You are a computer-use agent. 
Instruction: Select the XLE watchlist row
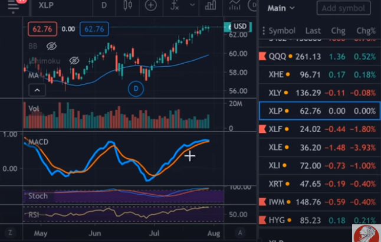(320, 148)
